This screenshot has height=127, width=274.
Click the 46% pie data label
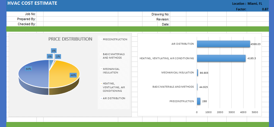tap(73, 75)
